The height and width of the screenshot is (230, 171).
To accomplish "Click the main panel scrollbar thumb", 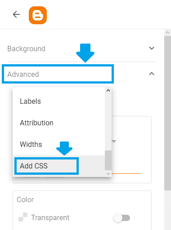I will (x=167, y=113).
